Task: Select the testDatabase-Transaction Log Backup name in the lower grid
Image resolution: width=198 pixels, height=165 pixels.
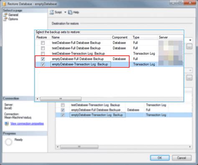Action: pyautogui.click(x=95, y=105)
